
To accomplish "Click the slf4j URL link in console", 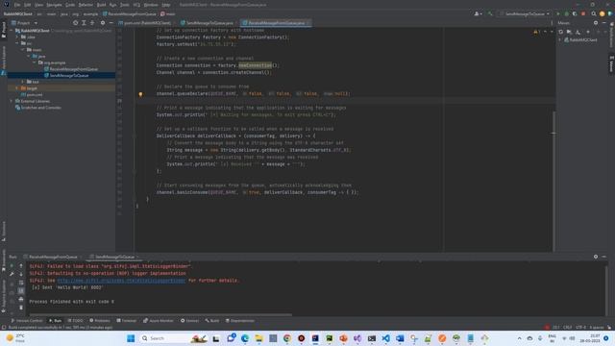I will (x=121, y=280).
